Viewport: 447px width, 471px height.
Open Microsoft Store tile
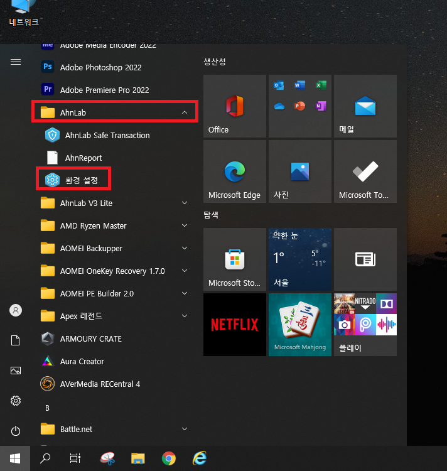coord(235,259)
